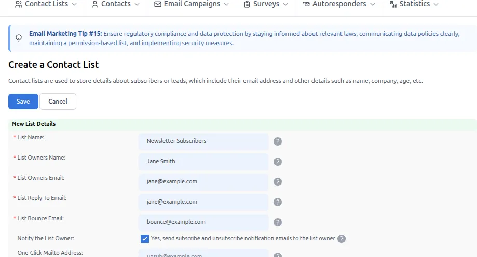Expand the Autoresponders dropdown arrow

(373, 4)
